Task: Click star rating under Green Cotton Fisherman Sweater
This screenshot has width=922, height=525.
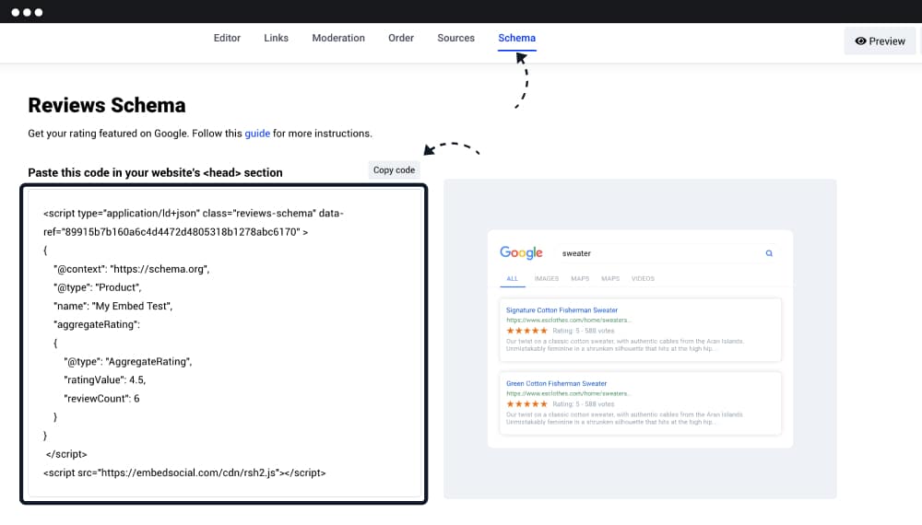Action: click(x=526, y=403)
